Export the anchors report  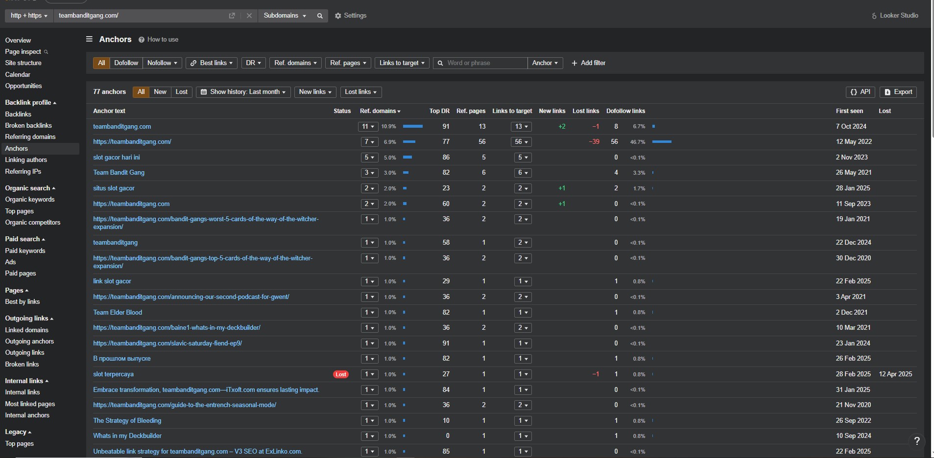click(898, 92)
